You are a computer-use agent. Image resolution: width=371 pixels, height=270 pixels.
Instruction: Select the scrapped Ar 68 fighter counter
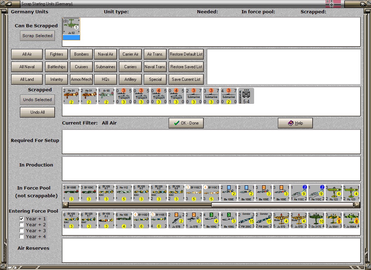pyautogui.click(x=106, y=96)
